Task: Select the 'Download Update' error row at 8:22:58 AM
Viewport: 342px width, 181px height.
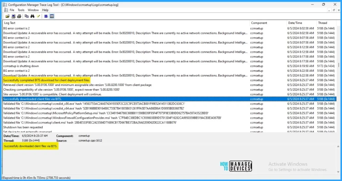Action: [169, 75]
